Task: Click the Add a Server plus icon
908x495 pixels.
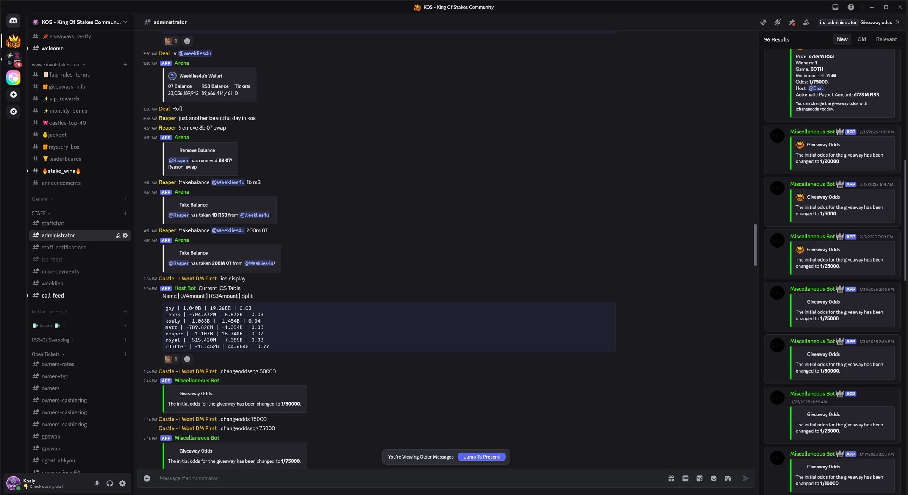Action: 13,95
